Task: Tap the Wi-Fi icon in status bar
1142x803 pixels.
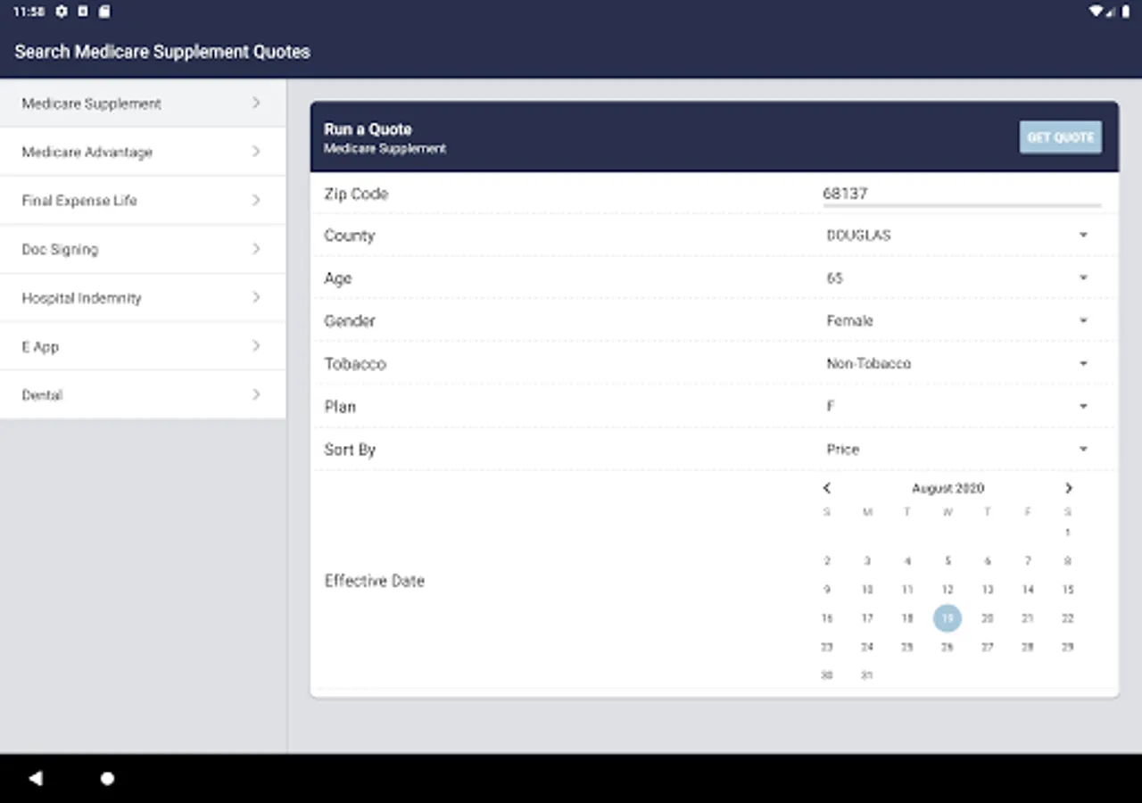Action: (1096, 12)
